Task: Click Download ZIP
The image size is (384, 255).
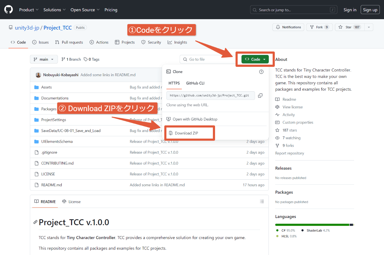Action: (x=187, y=133)
